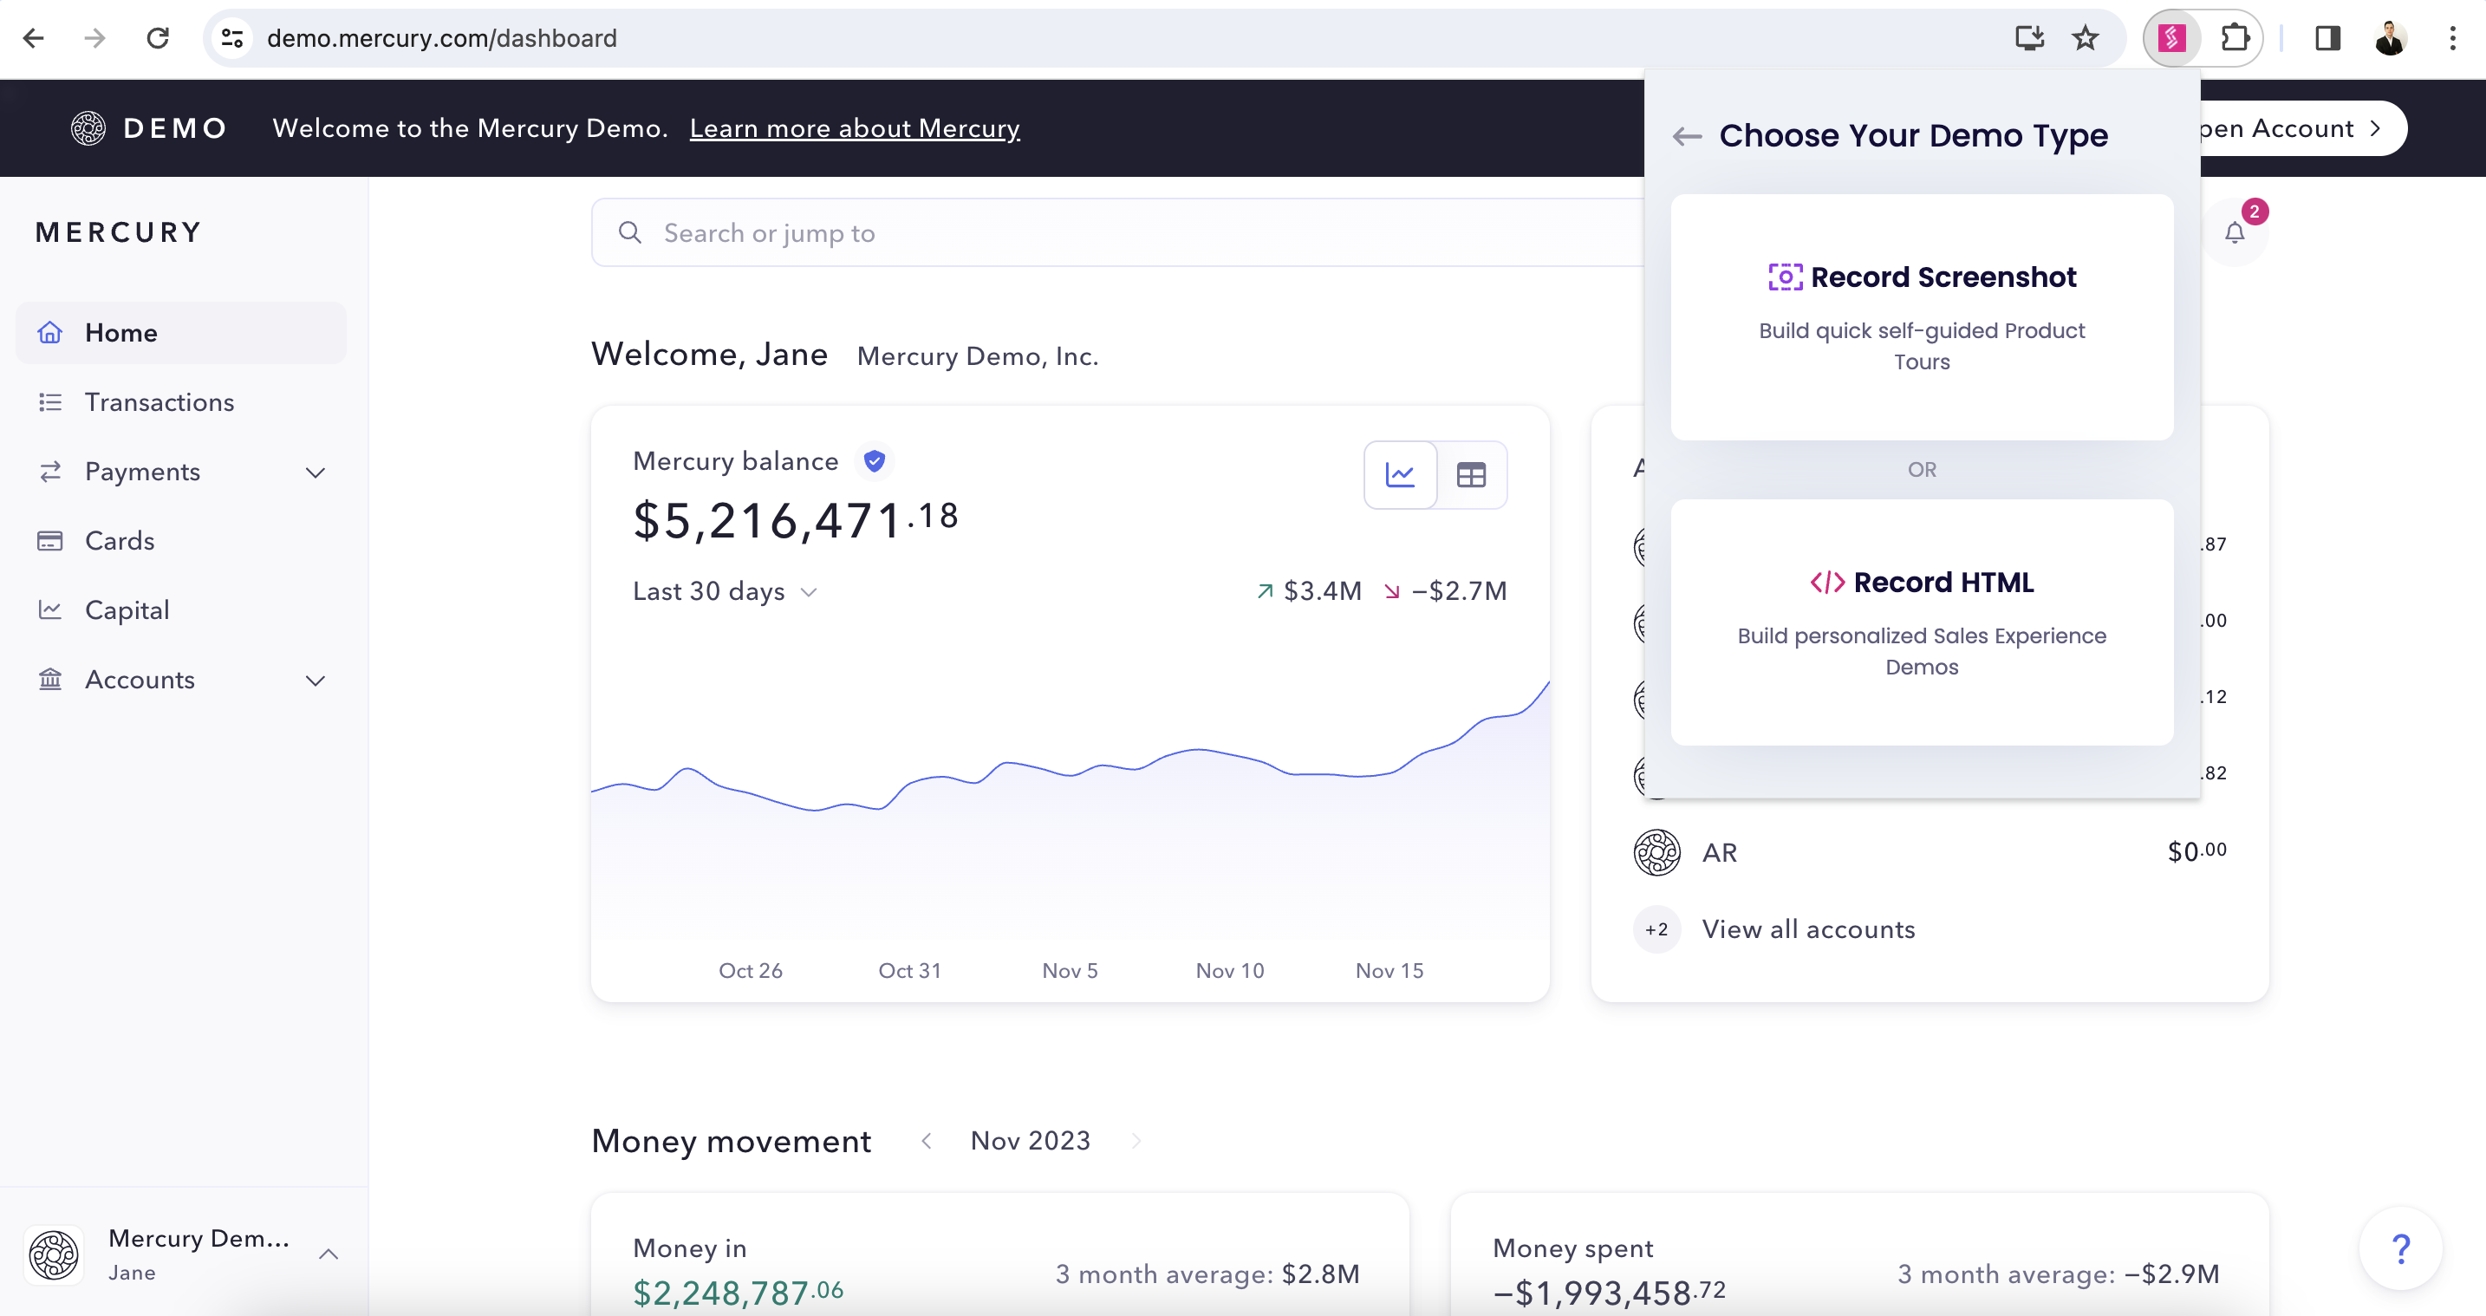The width and height of the screenshot is (2486, 1316).
Task: Click the browser forward arrow
Action: tap(94, 39)
